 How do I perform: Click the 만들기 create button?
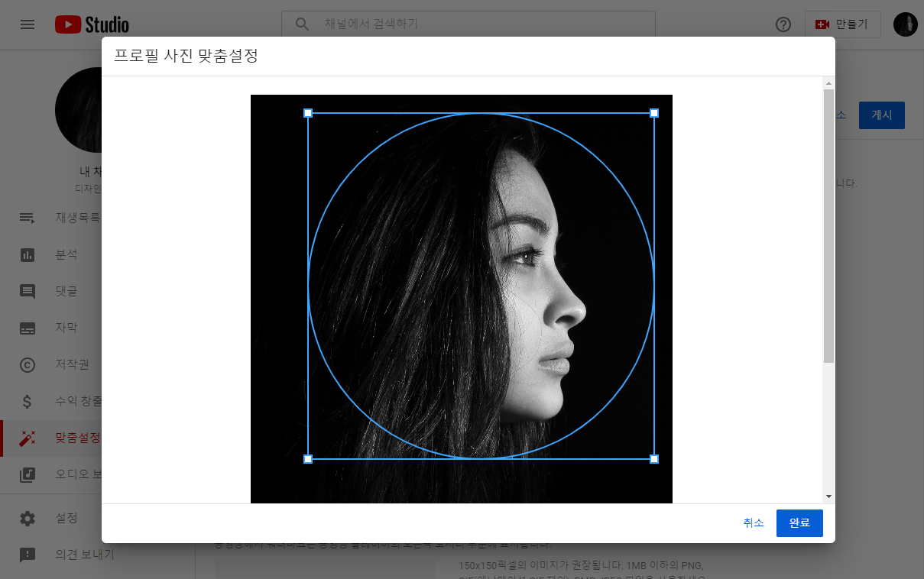[842, 24]
